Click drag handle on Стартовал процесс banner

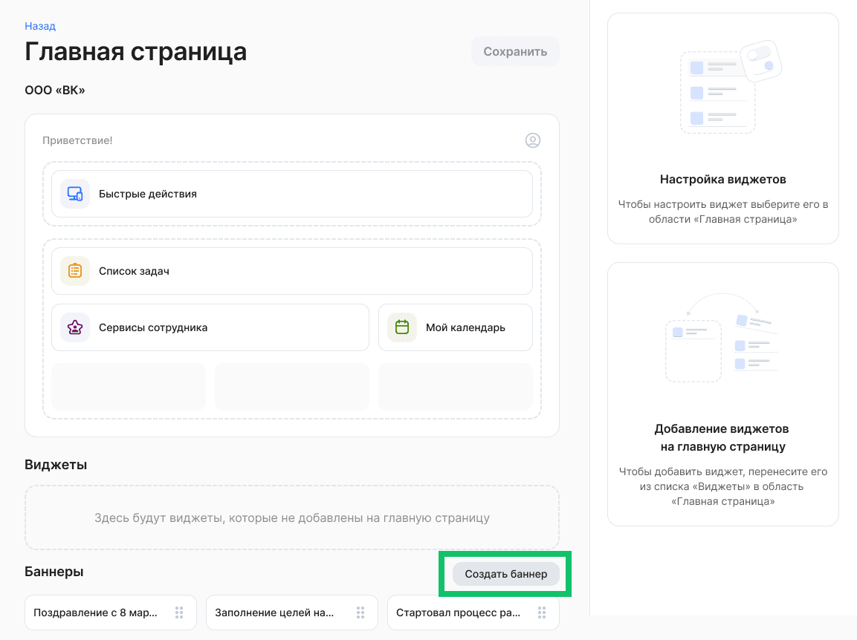(x=542, y=613)
